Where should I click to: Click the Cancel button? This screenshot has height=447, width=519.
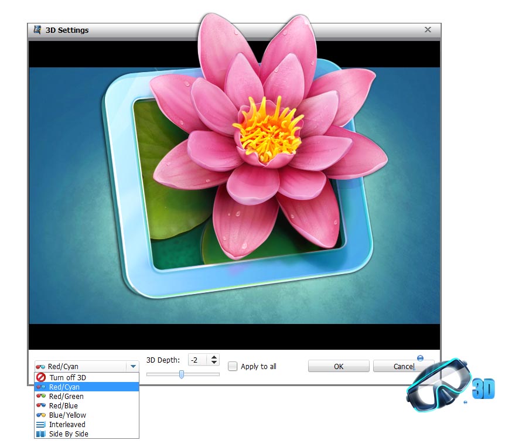point(404,366)
